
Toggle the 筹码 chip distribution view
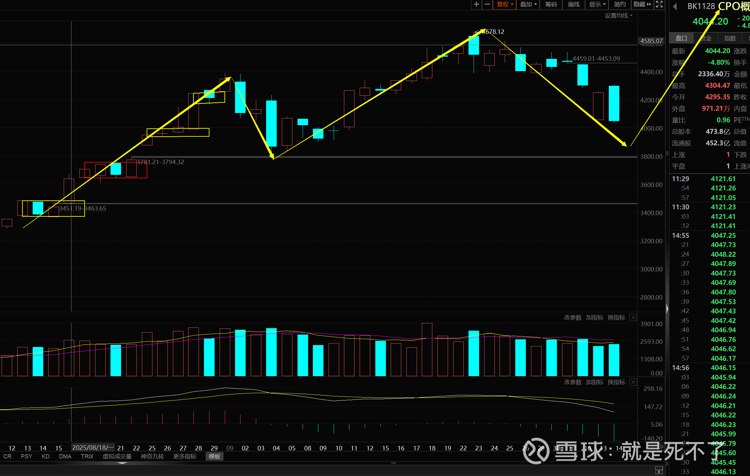tap(551, 4)
